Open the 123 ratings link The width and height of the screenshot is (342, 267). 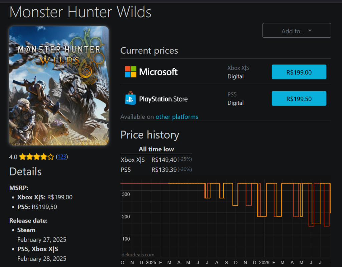pyautogui.click(x=62, y=157)
